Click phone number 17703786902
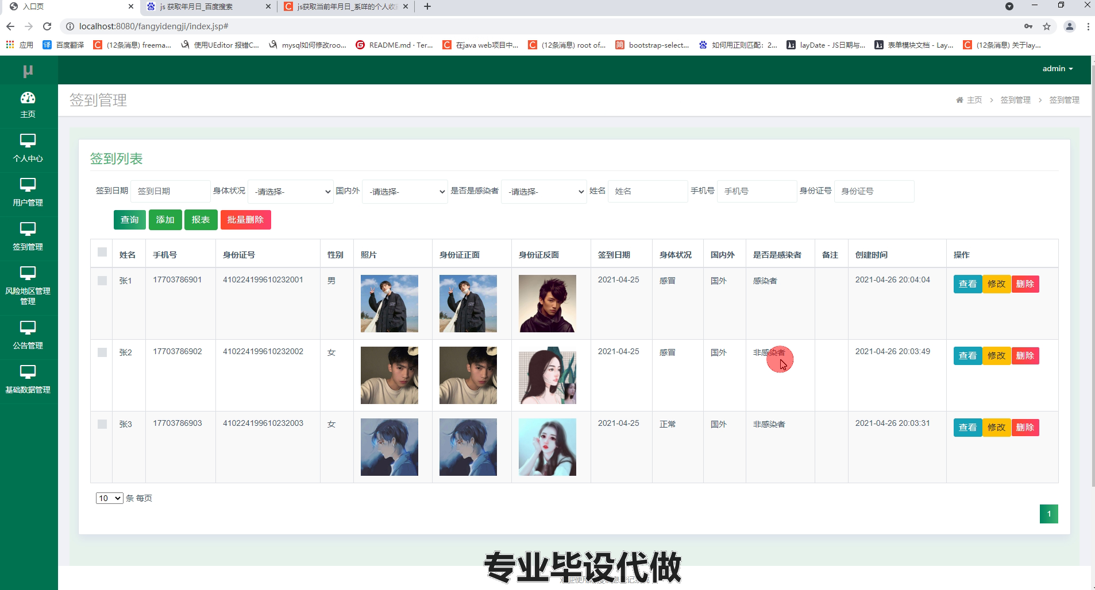Image resolution: width=1095 pixels, height=590 pixels. point(178,351)
